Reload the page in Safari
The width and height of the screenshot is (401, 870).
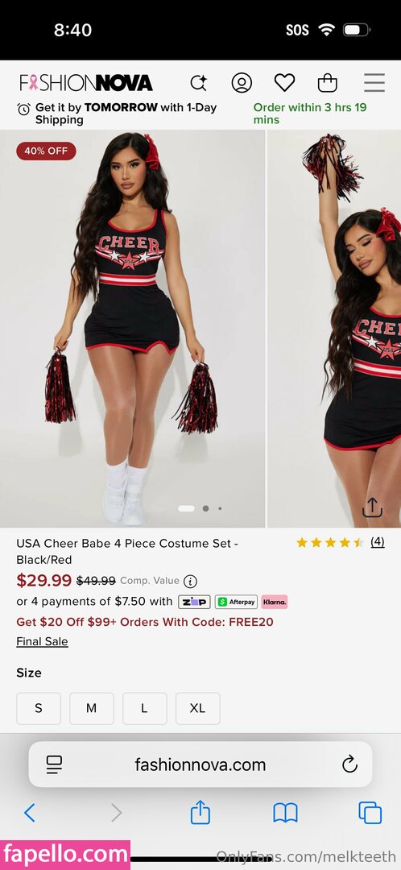349,764
